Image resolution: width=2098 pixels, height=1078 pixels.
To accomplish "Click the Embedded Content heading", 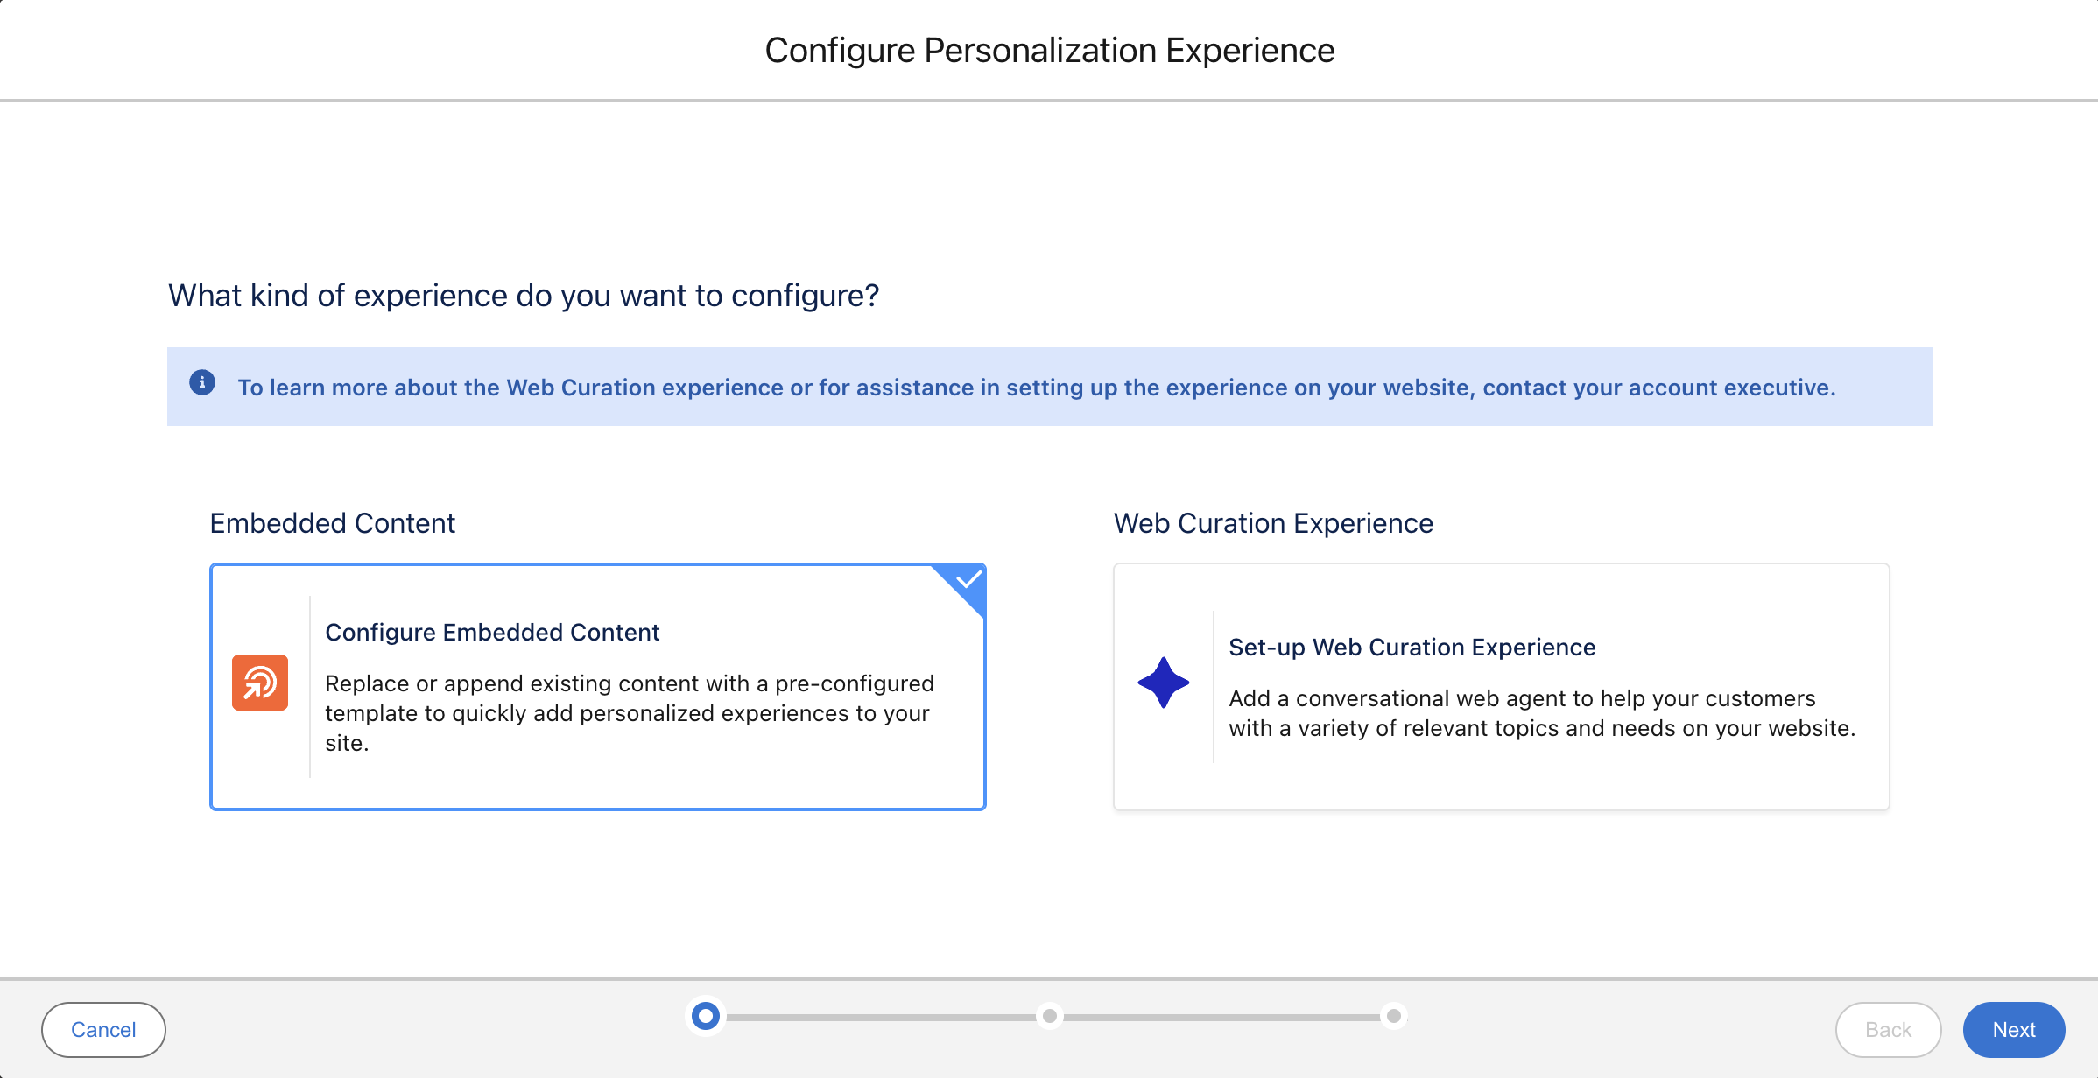I will coord(332,522).
